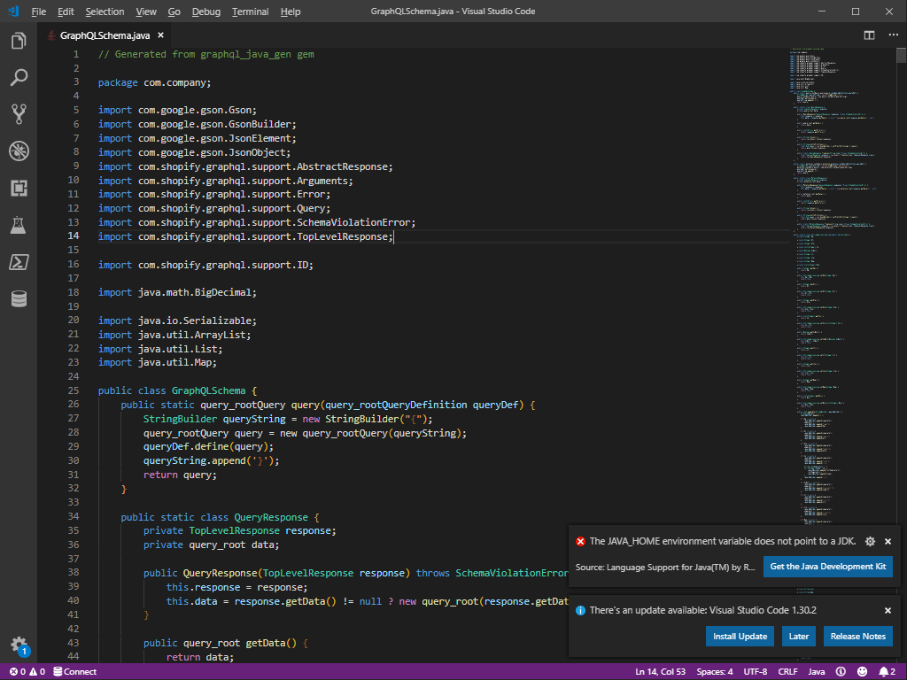
Task: Dismiss the JAVA_HOME error notification
Action: click(888, 541)
